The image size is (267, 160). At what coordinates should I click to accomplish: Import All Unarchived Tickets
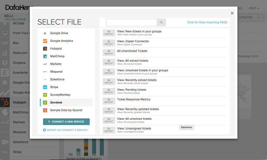coord(109,52)
